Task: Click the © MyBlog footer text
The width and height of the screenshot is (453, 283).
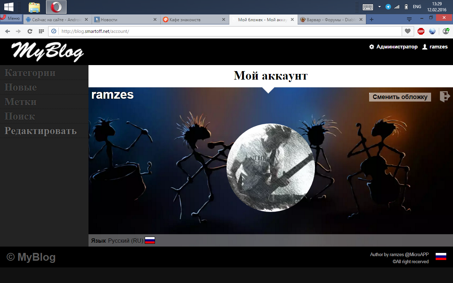Action: click(x=31, y=257)
